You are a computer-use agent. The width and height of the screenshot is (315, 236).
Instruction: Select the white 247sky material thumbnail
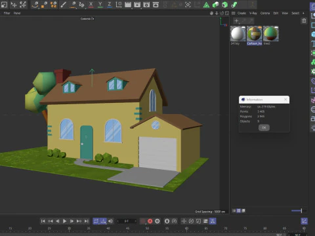(238, 33)
